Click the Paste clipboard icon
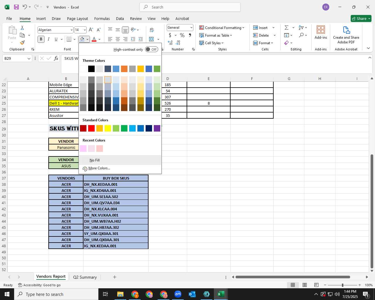Viewport: 375px width, 300px height. pyautogui.click(x=12, y=30)
